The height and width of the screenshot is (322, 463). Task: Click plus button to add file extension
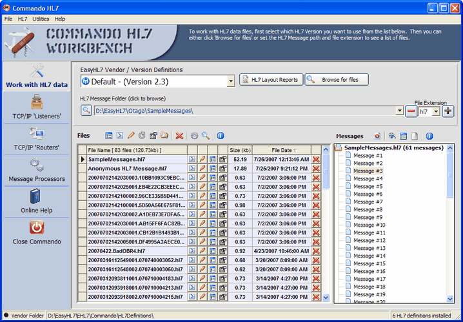pyautogui.click(x=448, y=111)
